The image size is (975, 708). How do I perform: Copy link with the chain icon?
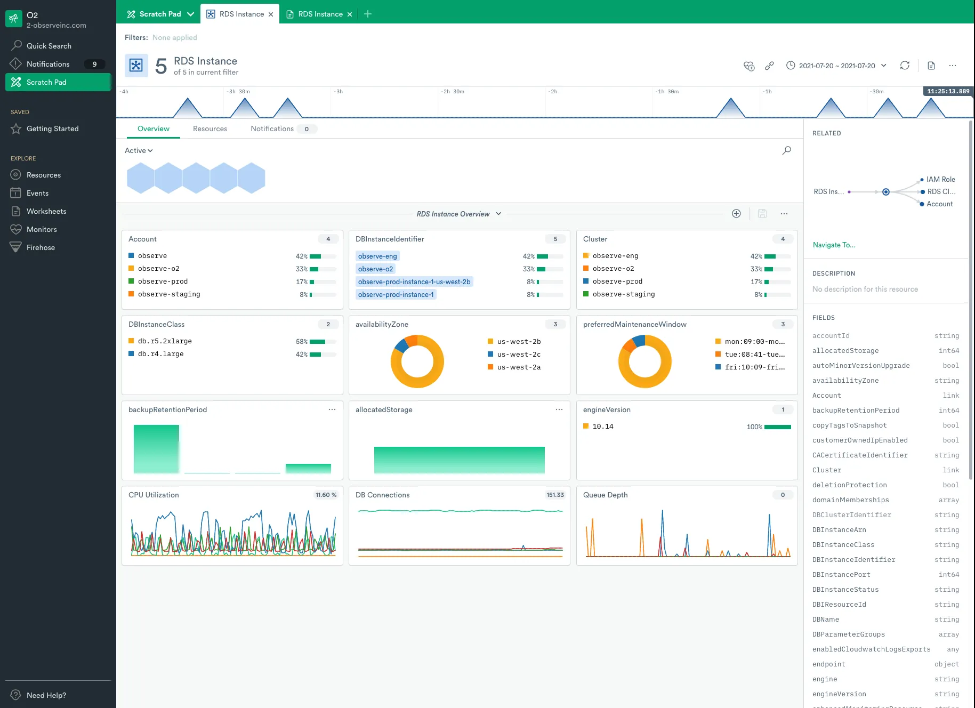click(x=769, y=66)
